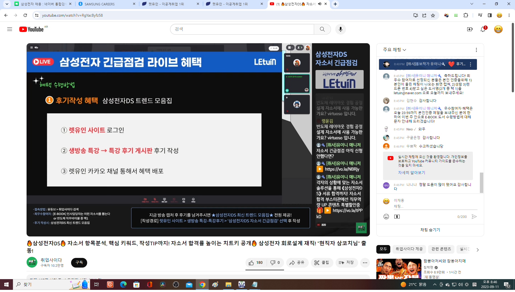Start voice search with microphone icon
The height and width of the screenshot is (292, 515).
point(341,29)
